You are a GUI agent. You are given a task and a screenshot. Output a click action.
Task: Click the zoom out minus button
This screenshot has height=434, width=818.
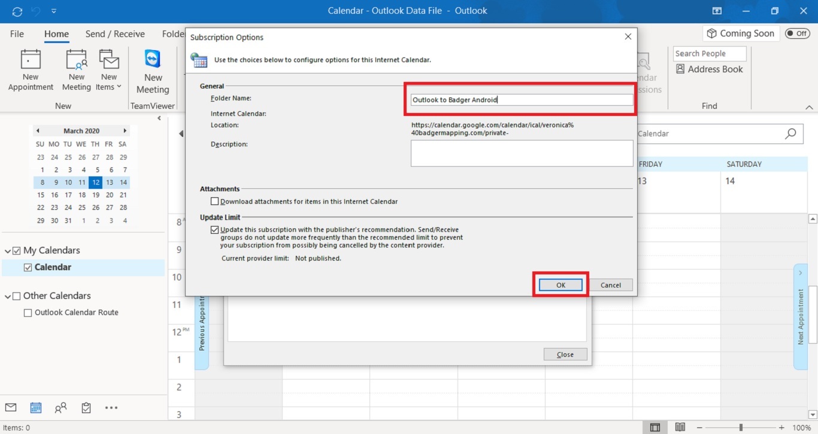(700, 427)
